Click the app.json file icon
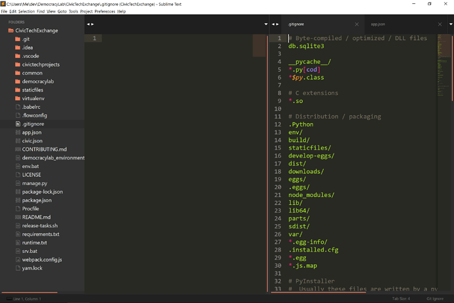Screen dimensions: 454x303 [x=18, y=132]
